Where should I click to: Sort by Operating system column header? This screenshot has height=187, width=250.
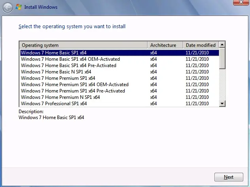pos(83,45)
